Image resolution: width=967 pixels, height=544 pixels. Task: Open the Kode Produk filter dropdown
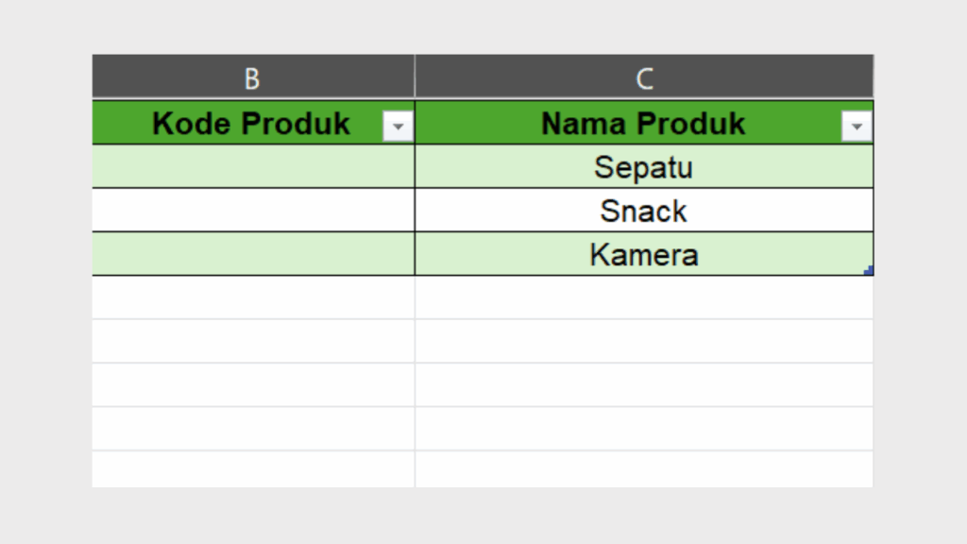click(398, 124)
